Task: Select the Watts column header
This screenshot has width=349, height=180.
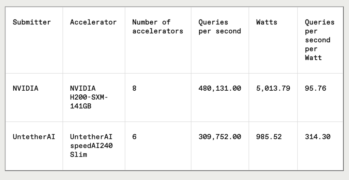Action: click(x=267, y=22)
